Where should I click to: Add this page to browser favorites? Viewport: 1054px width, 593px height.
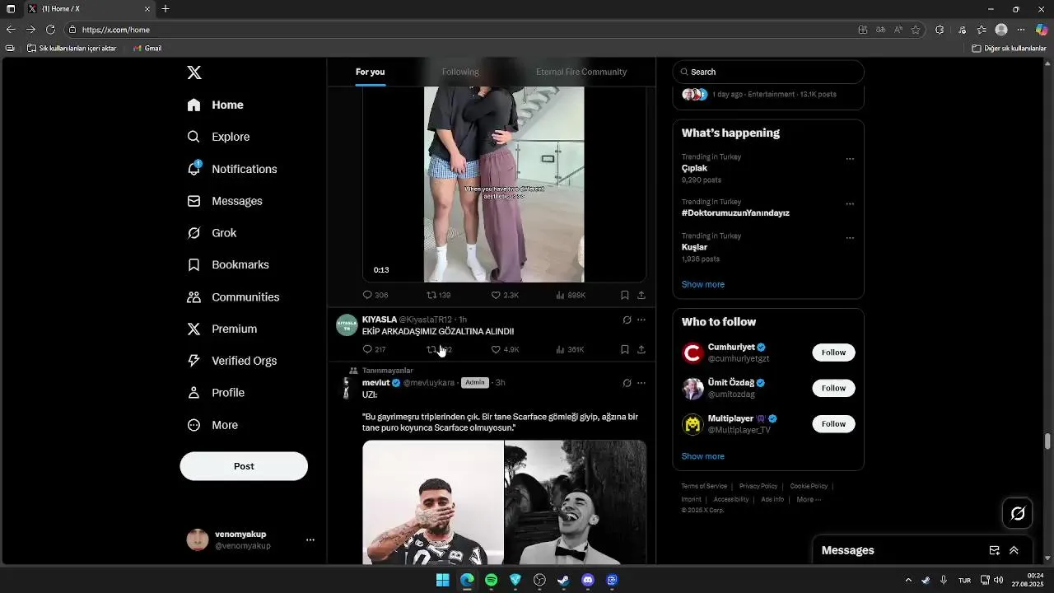tap(916, 30)
